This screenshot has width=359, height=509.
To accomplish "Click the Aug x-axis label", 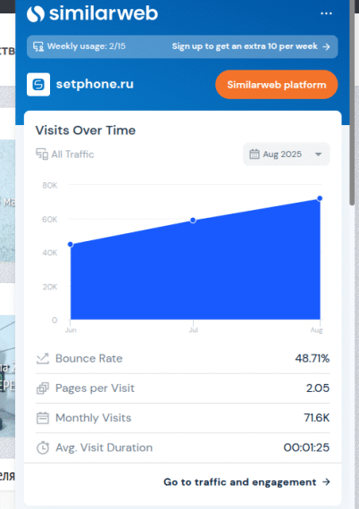I will coord(316,330).
